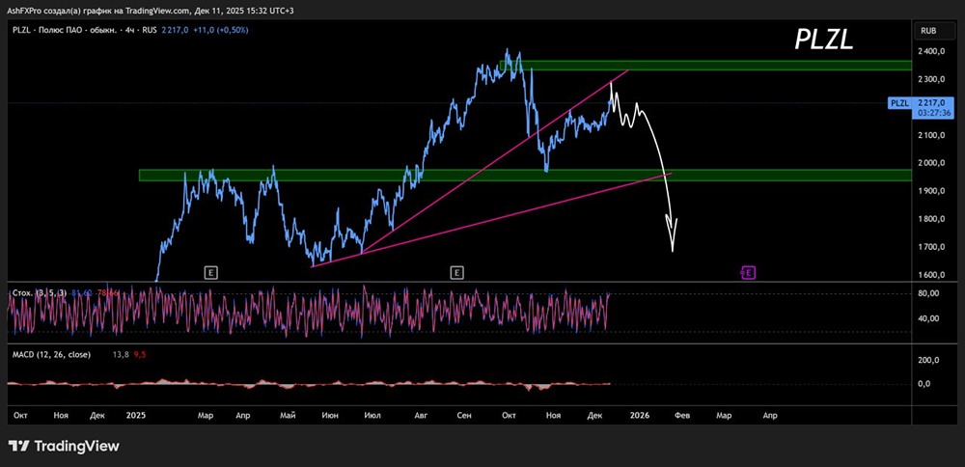Click the 1 900,0 price axis label
The image size is (965, 467).
pos(930,191)
